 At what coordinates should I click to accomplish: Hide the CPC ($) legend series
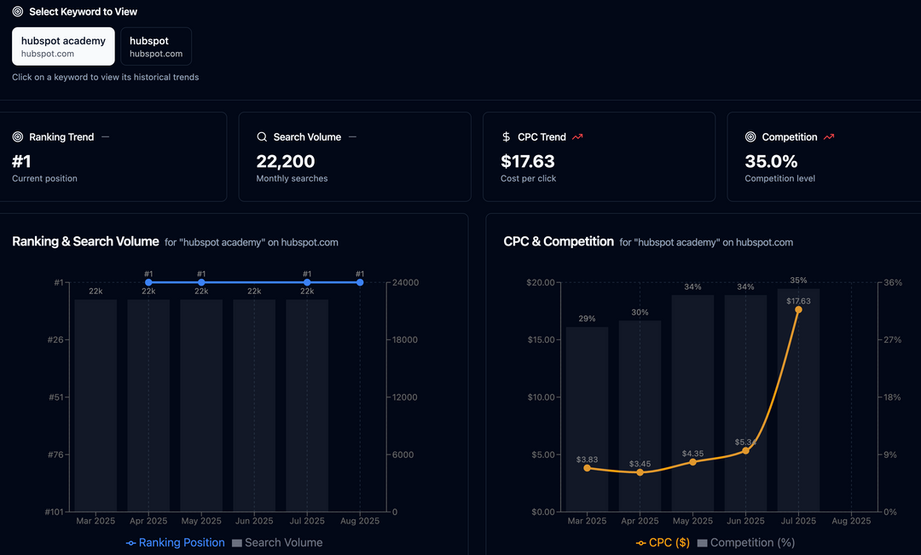(663, 542)
